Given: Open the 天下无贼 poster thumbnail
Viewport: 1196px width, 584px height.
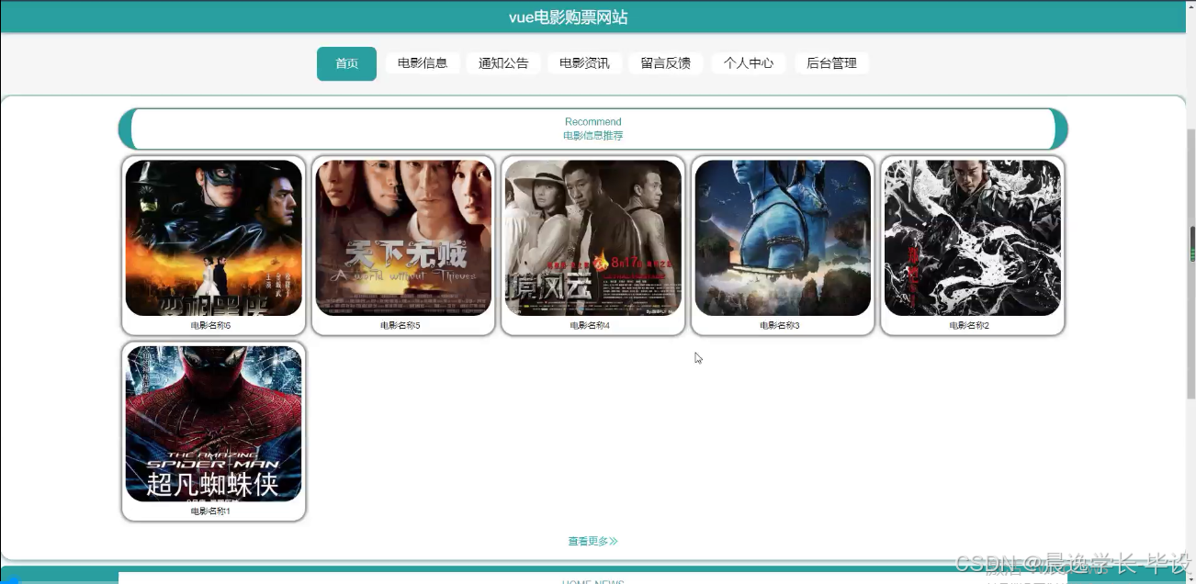Looking at the screenshot, I should click(403, 238).
